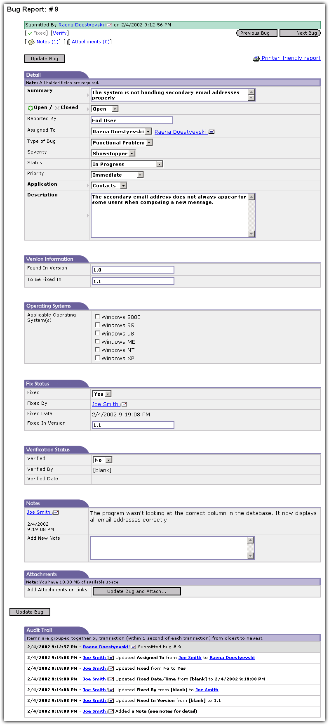Expand the Status dropdown showing In Progress

pos(160,164)
